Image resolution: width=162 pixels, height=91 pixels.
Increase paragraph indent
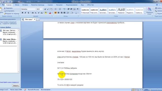coord(71,9)
